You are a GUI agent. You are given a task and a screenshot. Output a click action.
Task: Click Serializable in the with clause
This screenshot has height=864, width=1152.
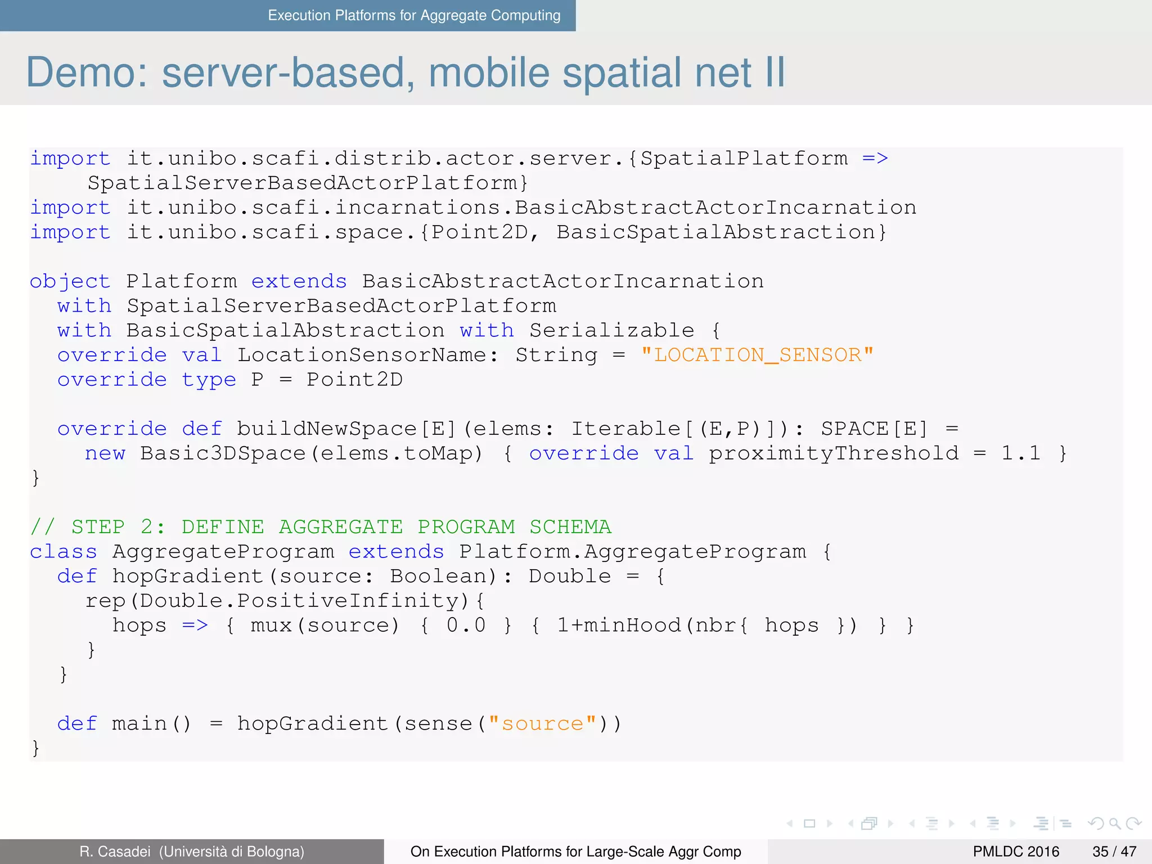click(x=612, y=330)
